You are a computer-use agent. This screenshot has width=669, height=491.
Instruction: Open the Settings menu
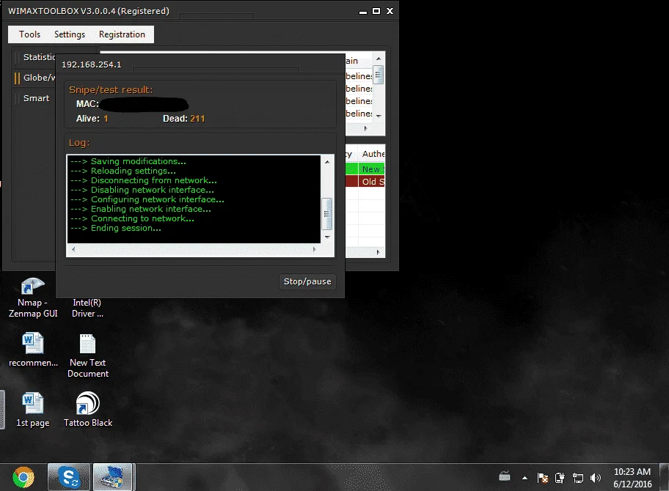70,34
